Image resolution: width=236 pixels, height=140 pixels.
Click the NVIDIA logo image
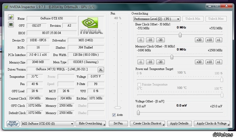[x=91, y=26]
